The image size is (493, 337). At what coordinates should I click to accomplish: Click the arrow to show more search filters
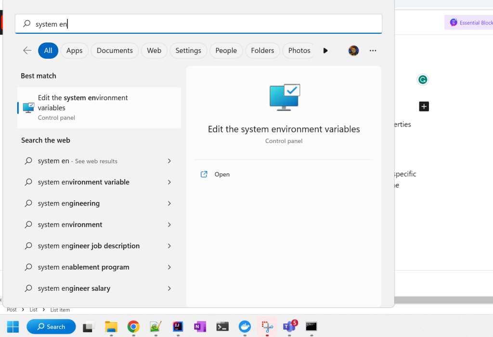tap(325, 51)
